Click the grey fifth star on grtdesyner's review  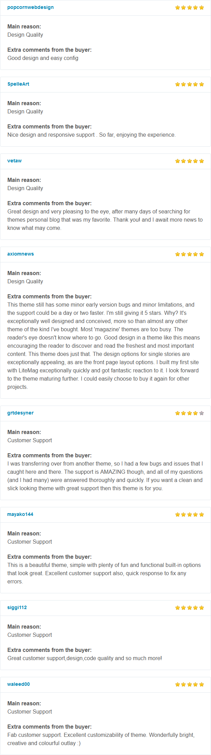201,413
